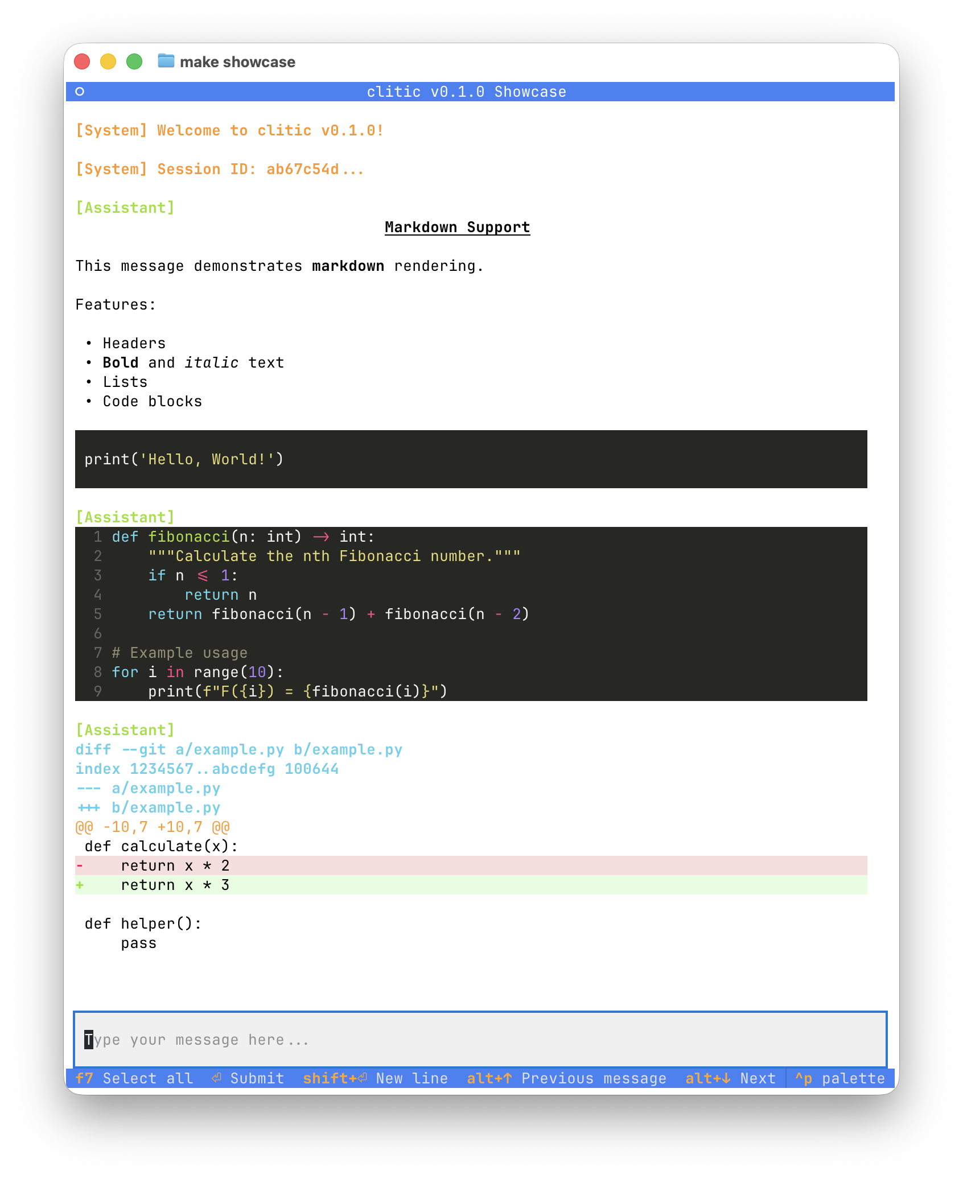Click the sentence demonstrating markdown rendering
The width and height of the screenshot is (963, 1179).
click(x=279, y=266)
